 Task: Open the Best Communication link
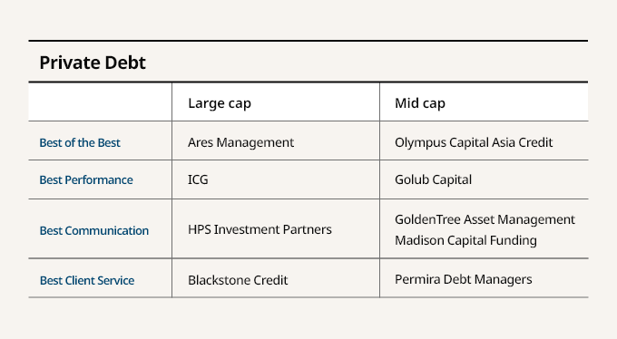(x=94, y=230)
